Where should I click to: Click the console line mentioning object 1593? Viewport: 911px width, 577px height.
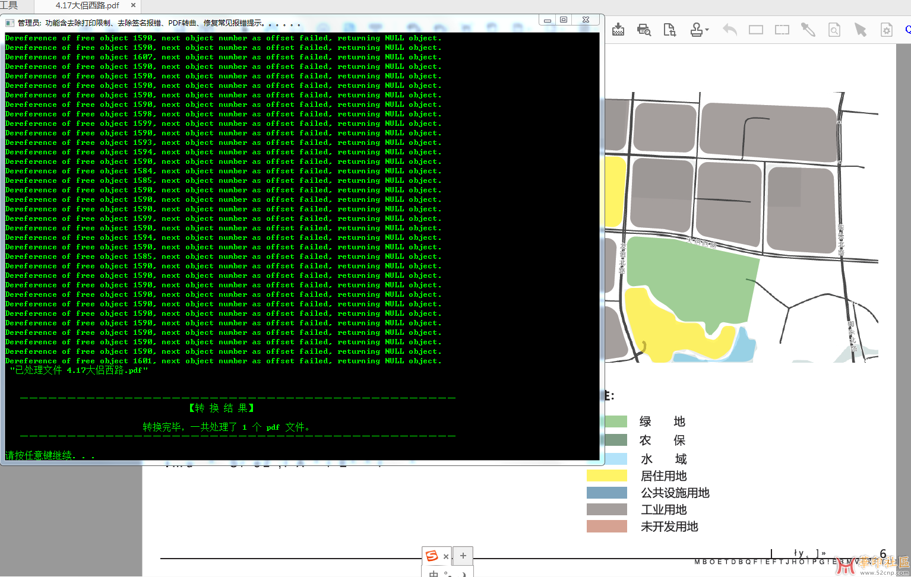[x=223, y=142]
